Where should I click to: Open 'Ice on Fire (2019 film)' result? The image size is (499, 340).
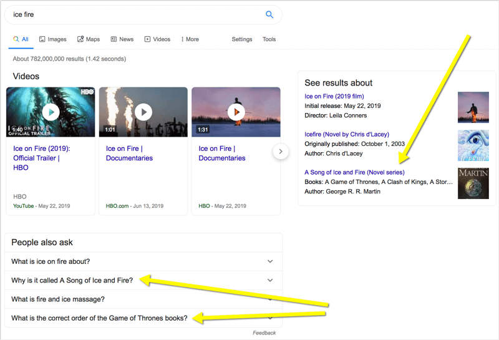coord(334,96)
